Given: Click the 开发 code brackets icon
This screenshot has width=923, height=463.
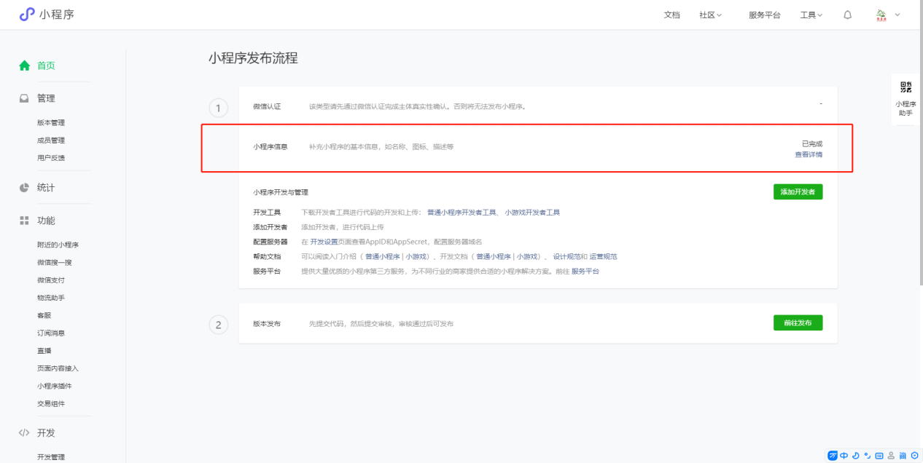Looking at the screenshot, I should pos(24,433).
